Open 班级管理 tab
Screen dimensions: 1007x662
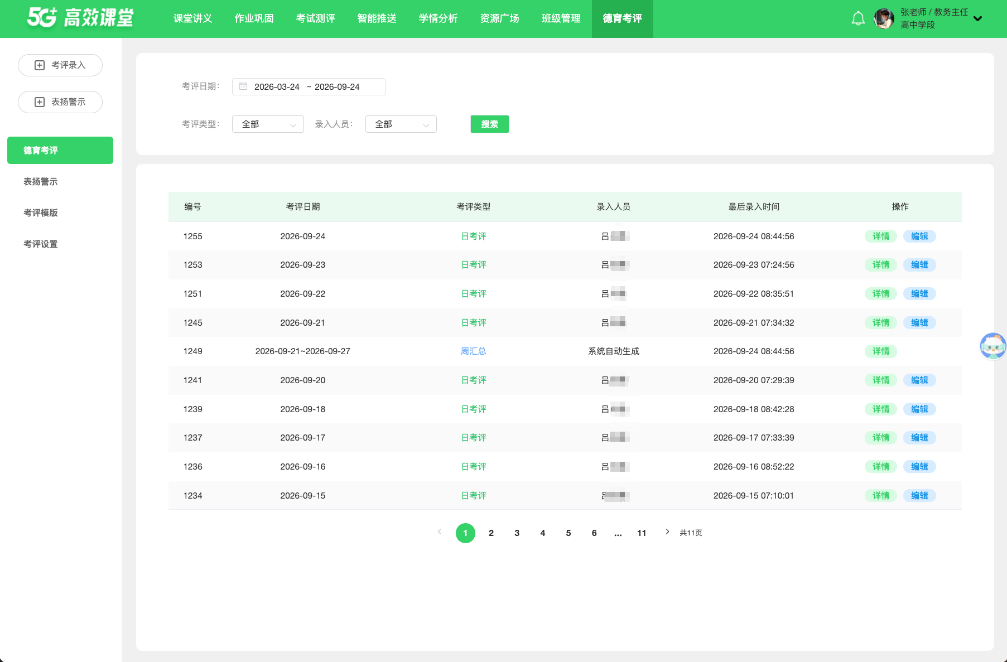[x=561, y=18]
